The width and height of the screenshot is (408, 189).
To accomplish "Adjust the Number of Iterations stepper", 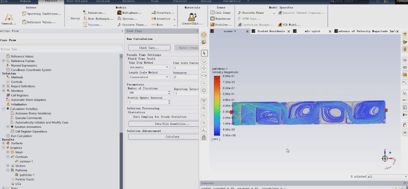I will click(169, 93).
